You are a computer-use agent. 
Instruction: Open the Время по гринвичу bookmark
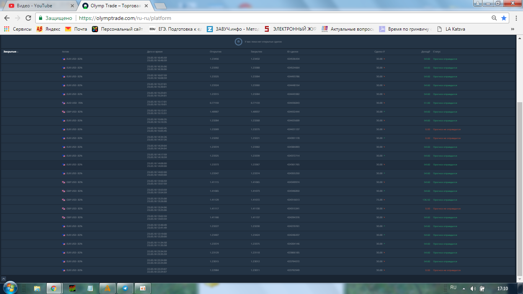(405, 29)
